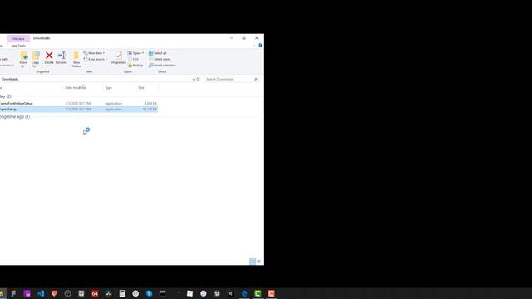Open the dropdown arrow under Properties

[118, 66]
